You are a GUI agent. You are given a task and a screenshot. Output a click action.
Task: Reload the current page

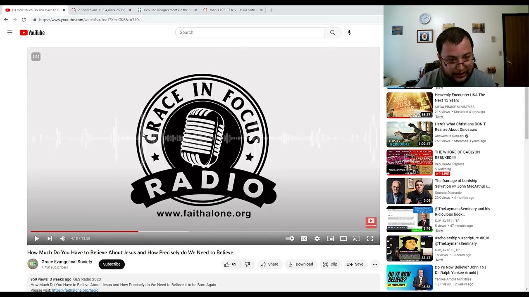(x=24, y=19)
